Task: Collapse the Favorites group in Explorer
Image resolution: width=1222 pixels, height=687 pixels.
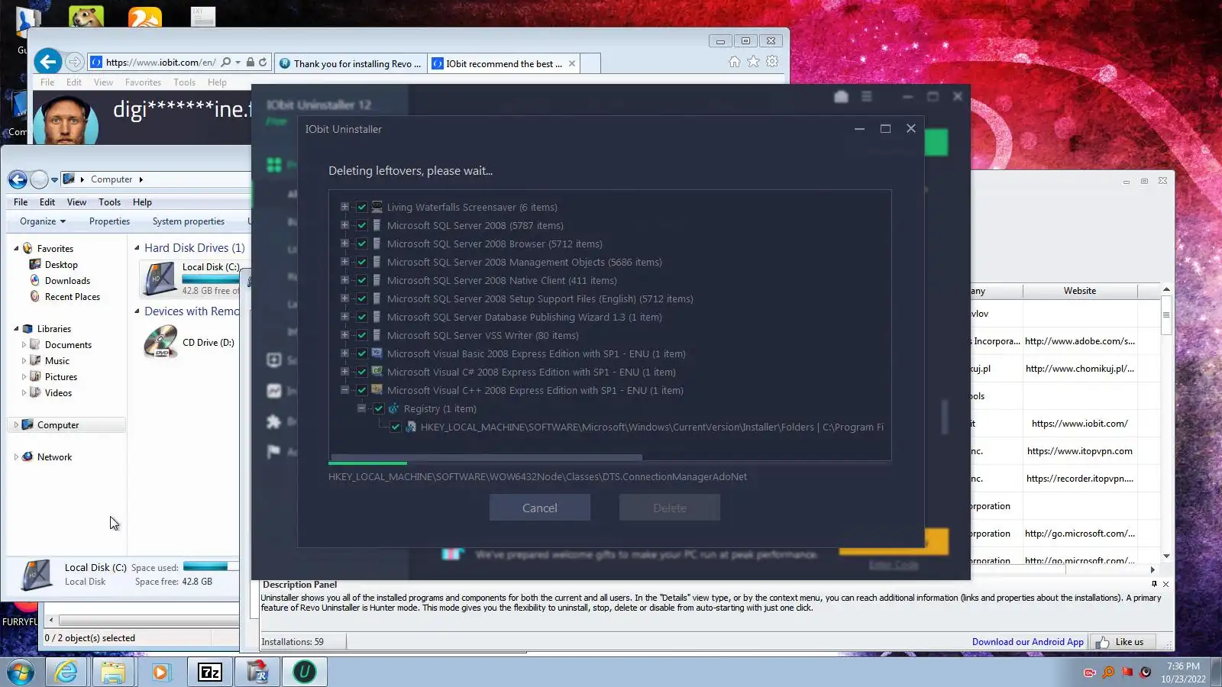Action: pos(16,249)
